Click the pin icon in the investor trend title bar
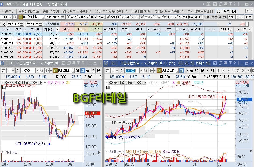254x167 pixels. click(x=225, y=4)
